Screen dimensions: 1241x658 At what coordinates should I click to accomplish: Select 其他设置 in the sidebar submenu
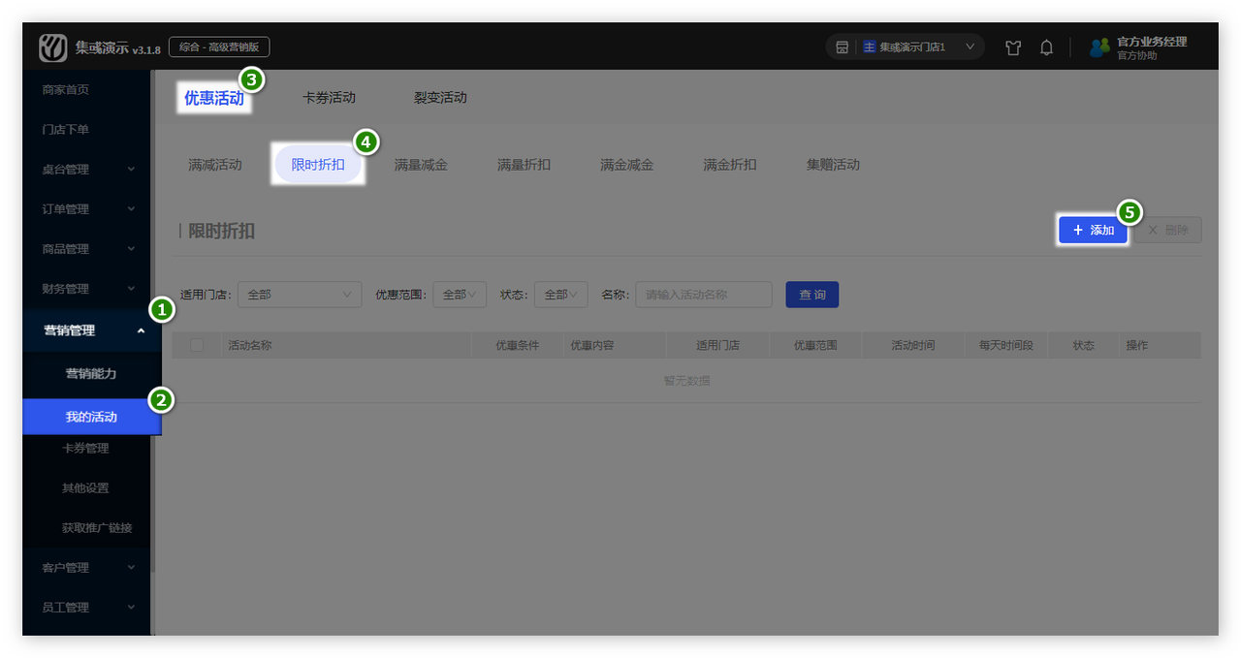(87, 487)
